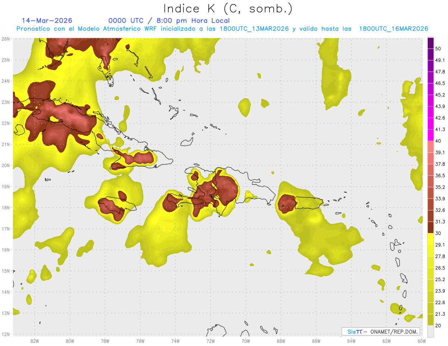Click the latitude label "18N"
The width and height of the screenshot is (448, 346).
pyautogui.click(x=6, y=208)
